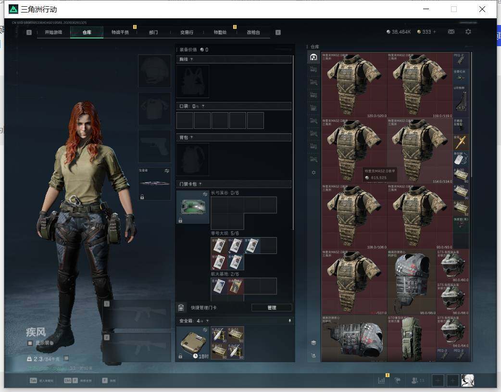This screenshot has height=392, width=501.
Task: Click the warehouse vertical scrollbar
Action: pyautogui.click(x=471, y=206)
